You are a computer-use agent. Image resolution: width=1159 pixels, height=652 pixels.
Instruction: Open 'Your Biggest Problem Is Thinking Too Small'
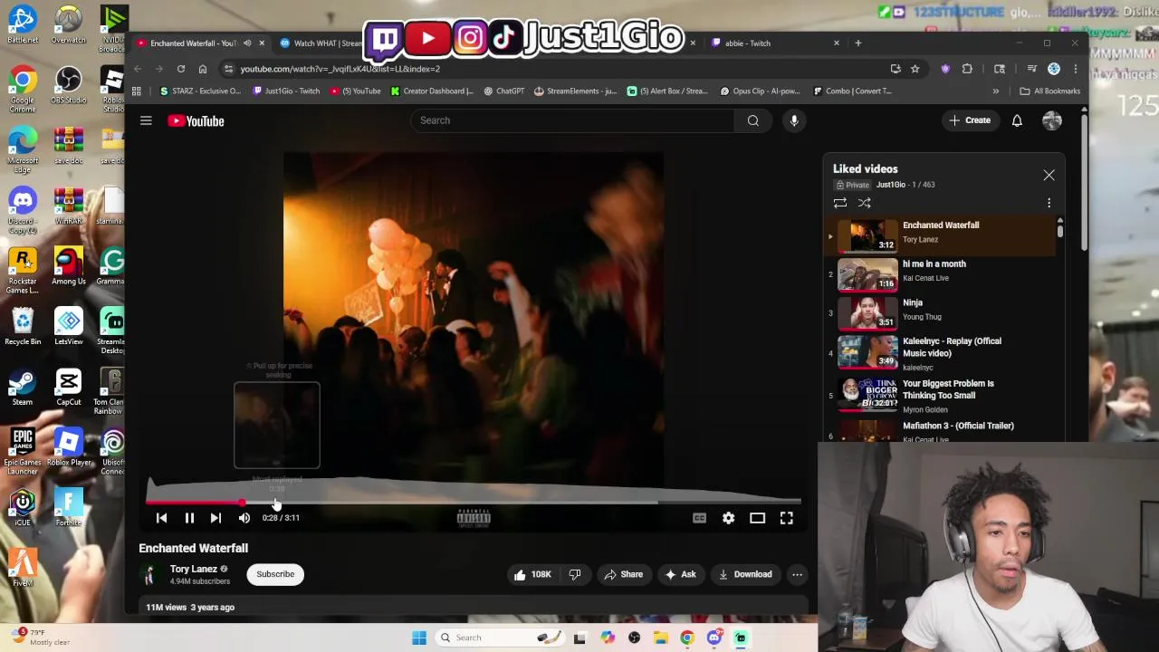point(942,395)
